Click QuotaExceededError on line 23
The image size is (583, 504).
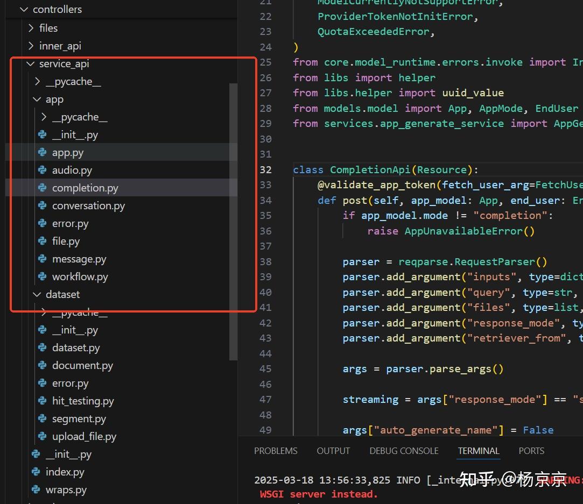click(x=373, y=32)
